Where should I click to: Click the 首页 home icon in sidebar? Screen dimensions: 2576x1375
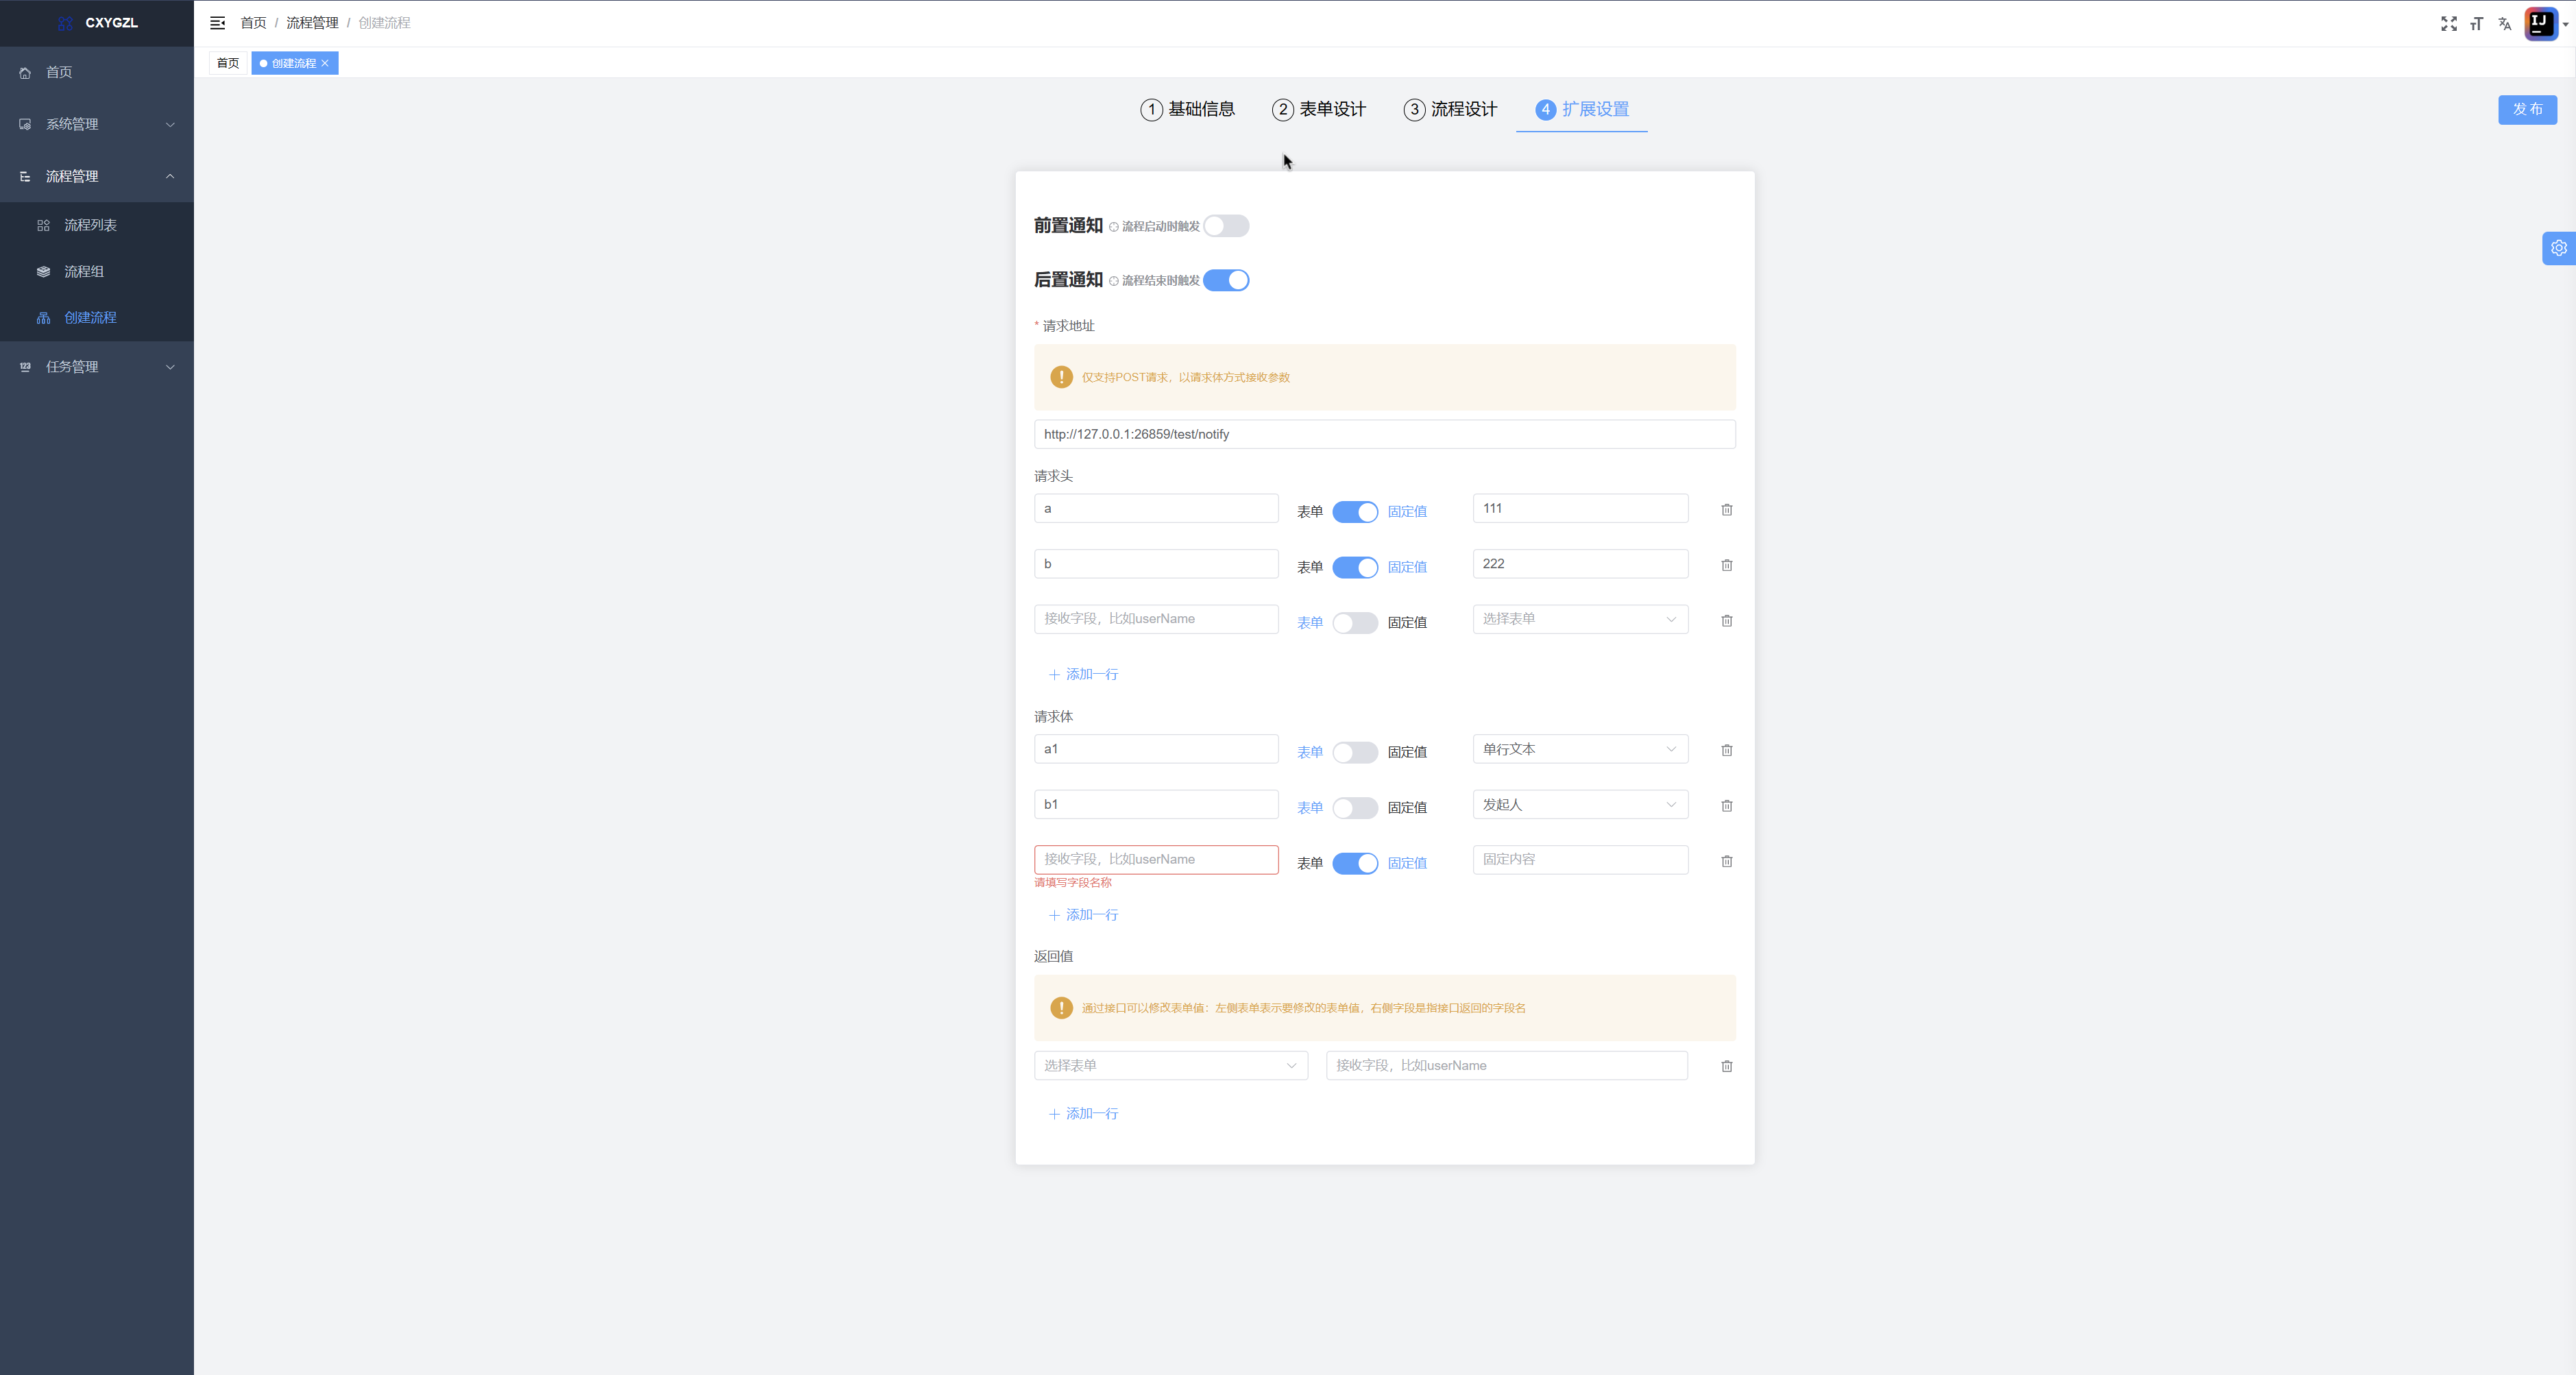click(x=25, y=73)
